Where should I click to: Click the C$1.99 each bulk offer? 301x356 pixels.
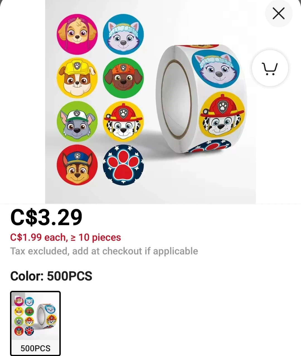[65, 237]
